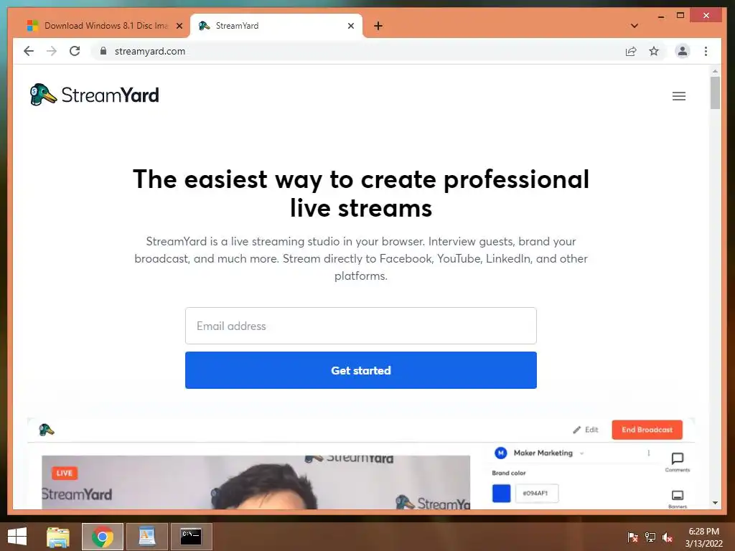Reload the StreamYard page

pos(75,51)
